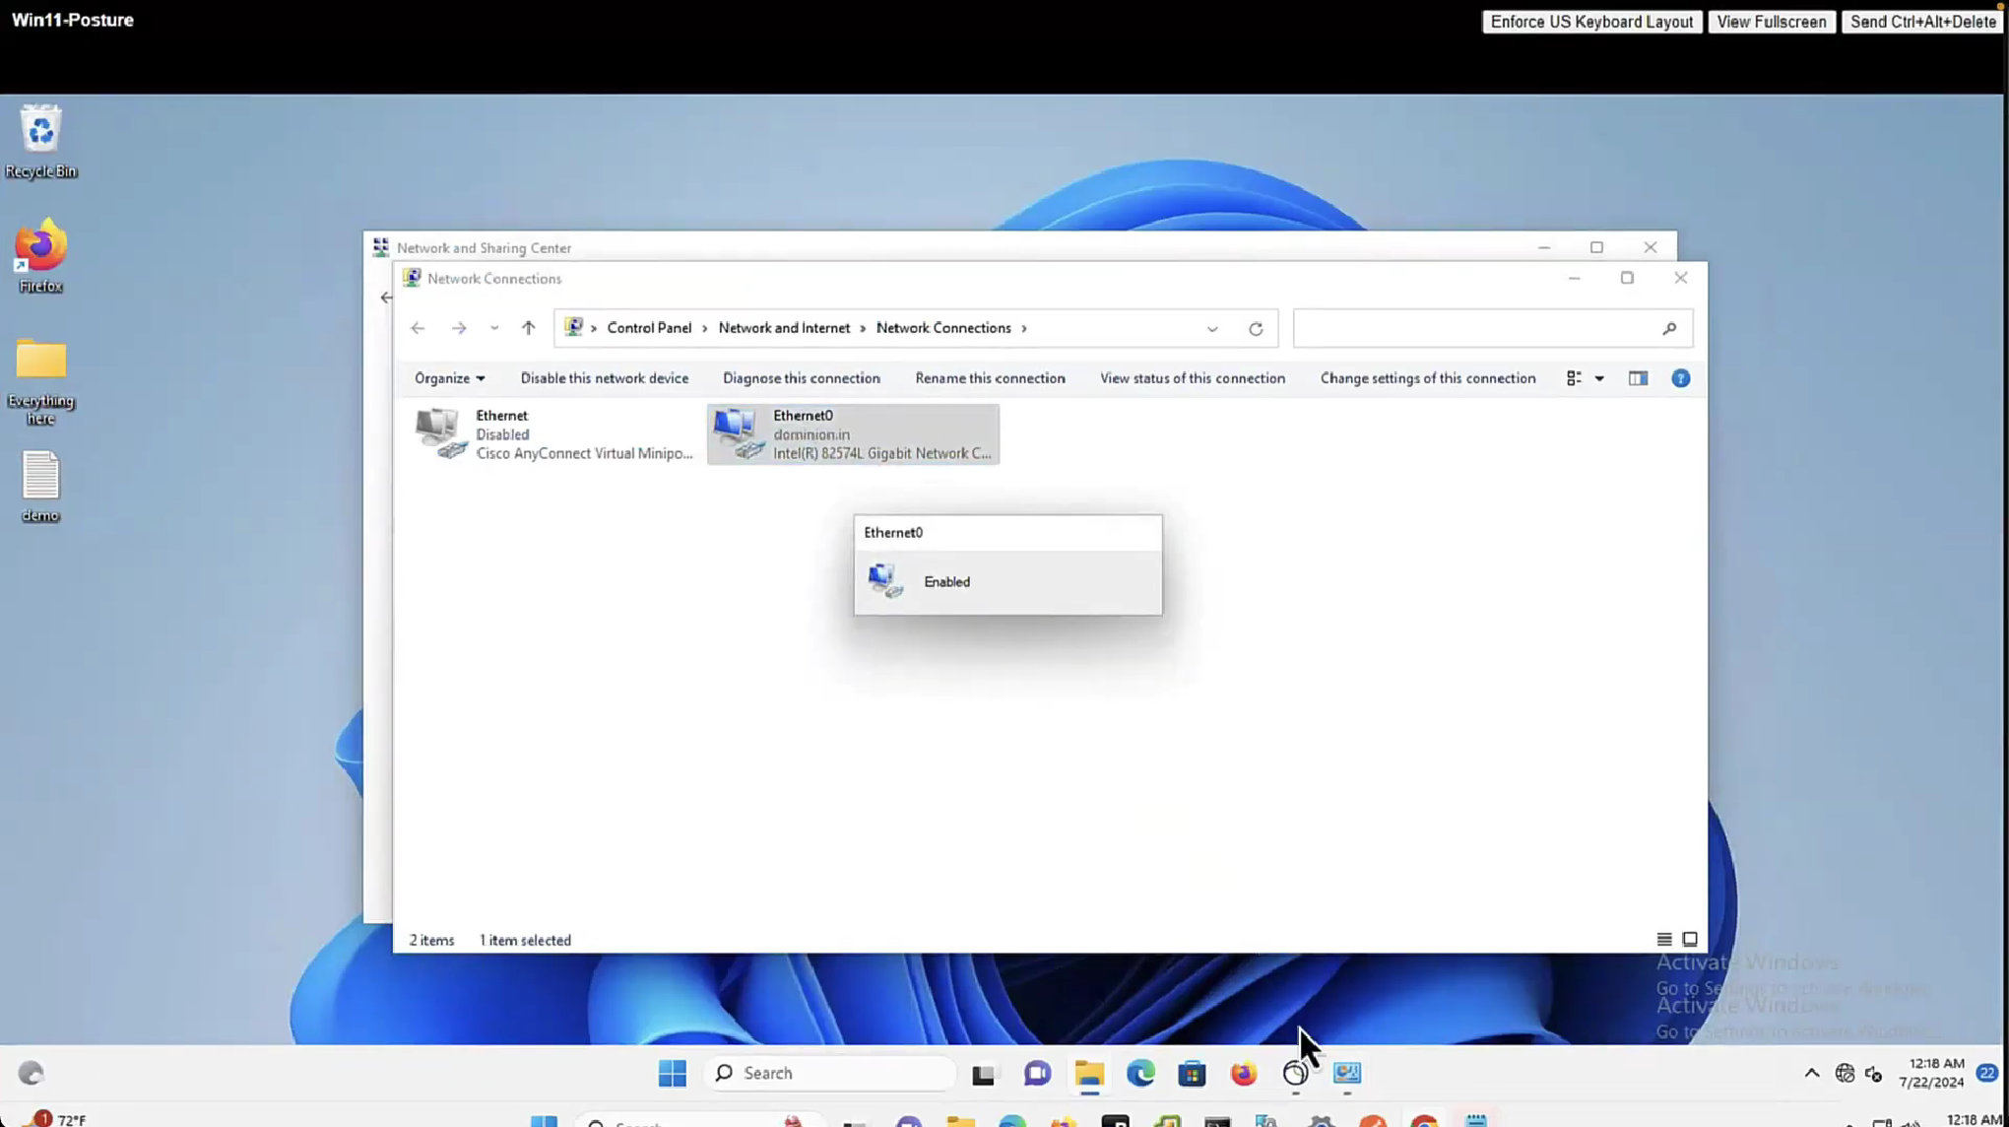Expand the Organize dropdown menu

449,378
